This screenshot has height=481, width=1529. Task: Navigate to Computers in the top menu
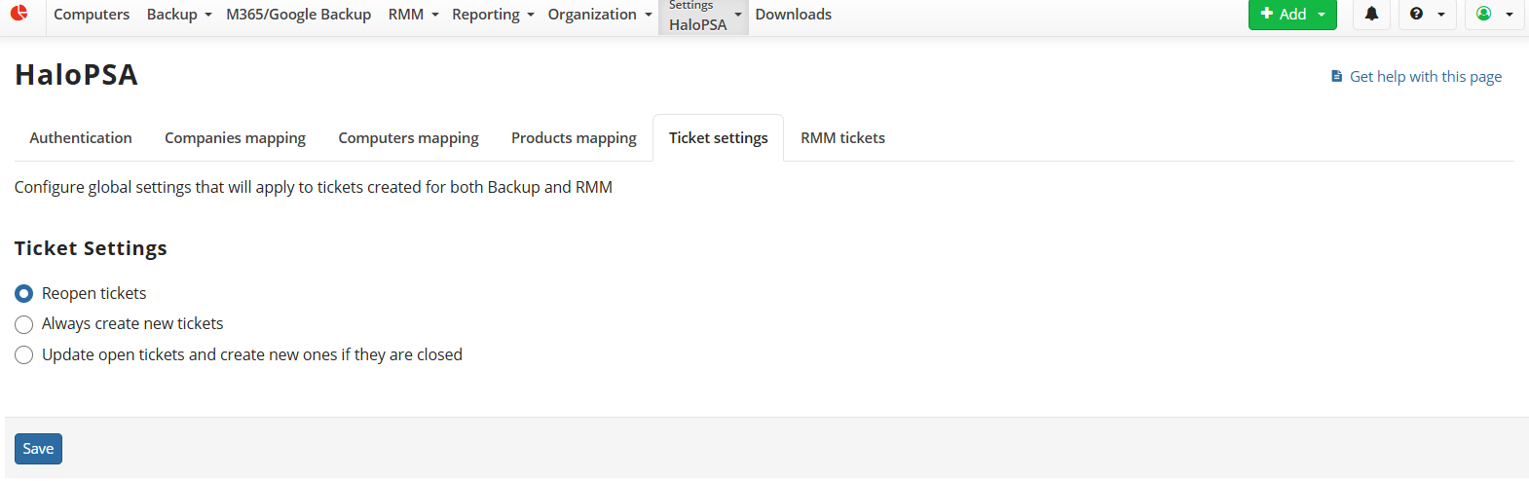(x=92, y=15)
